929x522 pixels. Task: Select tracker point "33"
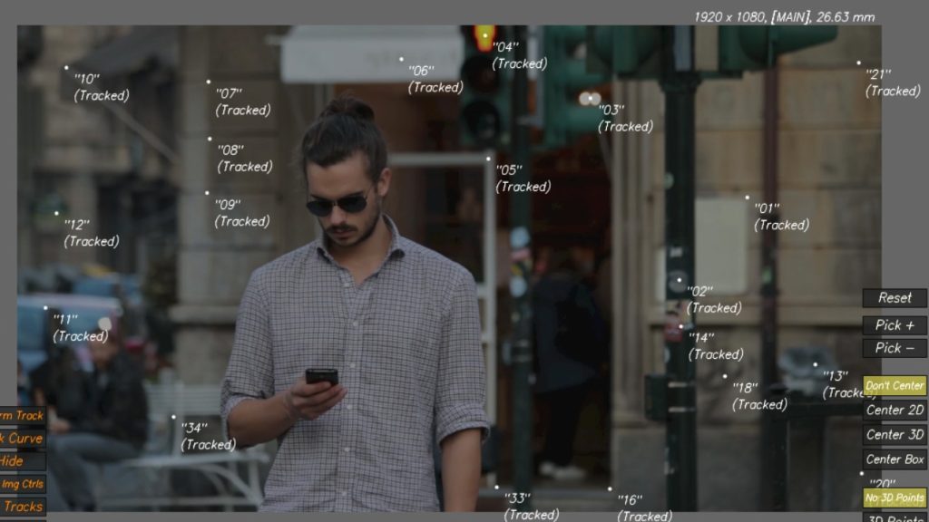(x=496, y=487)
